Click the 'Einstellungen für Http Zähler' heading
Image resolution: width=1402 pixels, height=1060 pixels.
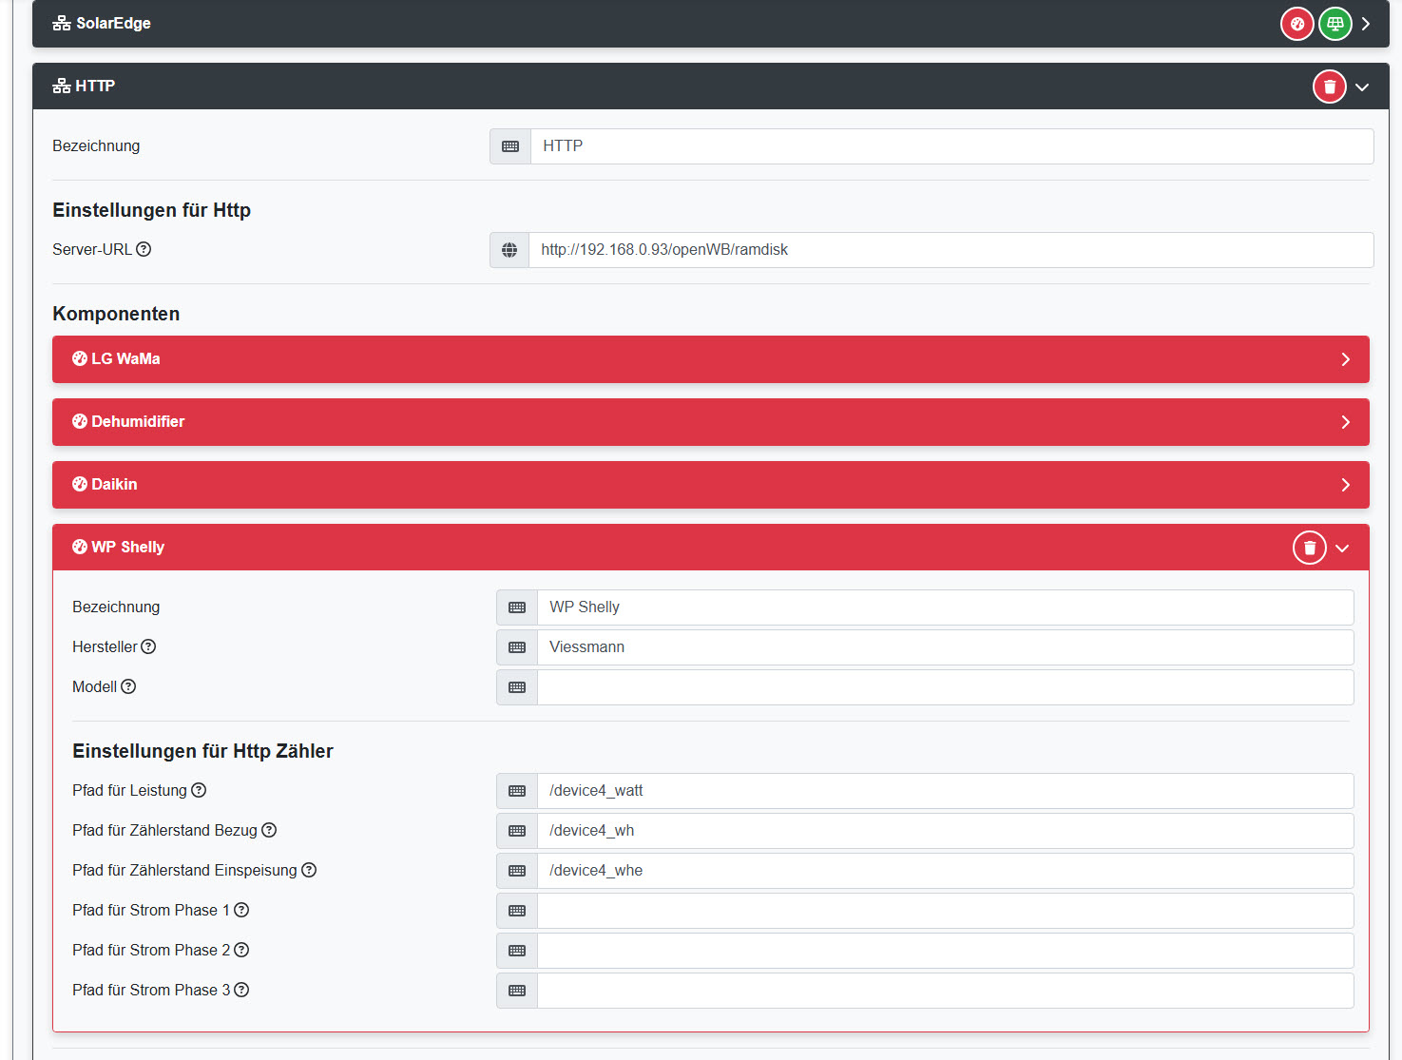click(x=202, y=751)
